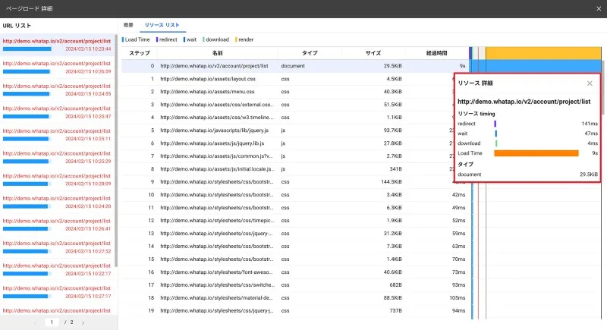This screenshot has width=607, height=330.
Task: Select the css/switche resource row
Action: tap(295, 284)
